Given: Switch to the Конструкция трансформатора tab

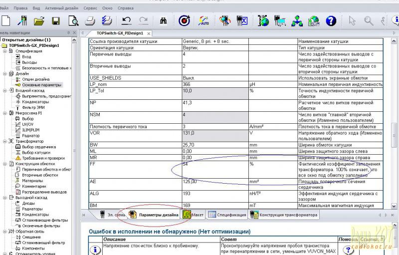Looking at the screenshot, I should [x=287, y=215].
